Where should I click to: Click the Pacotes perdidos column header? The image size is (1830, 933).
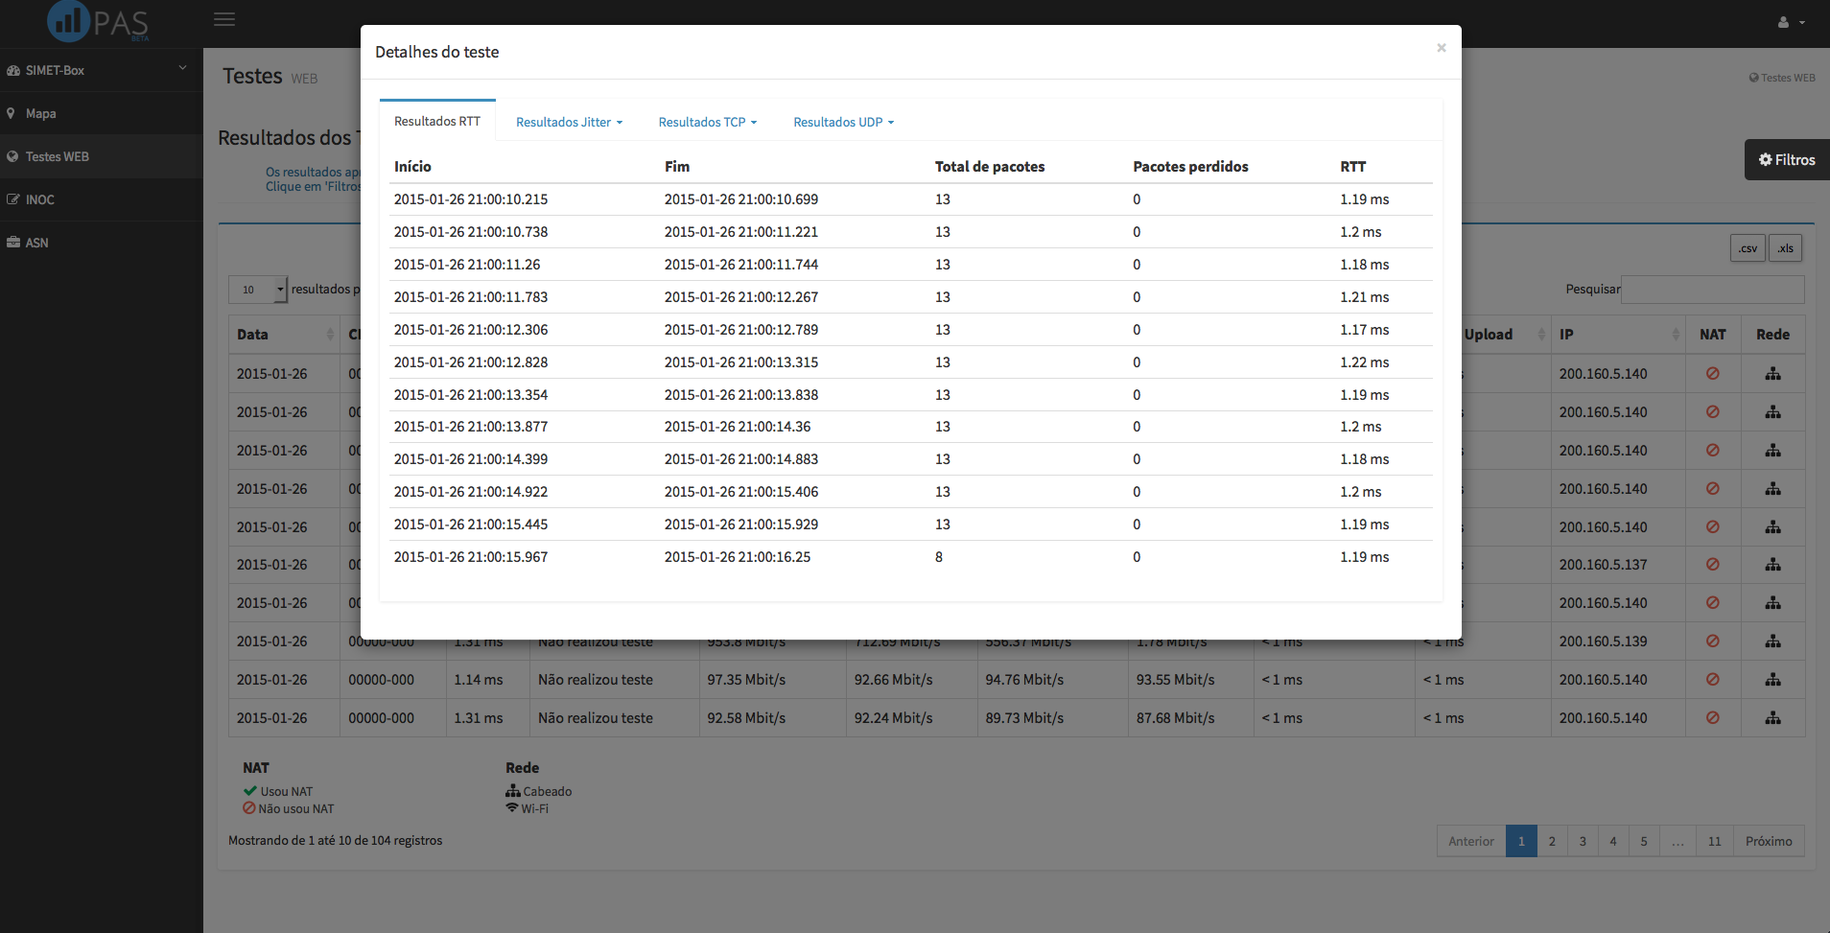pos(1190,167)
